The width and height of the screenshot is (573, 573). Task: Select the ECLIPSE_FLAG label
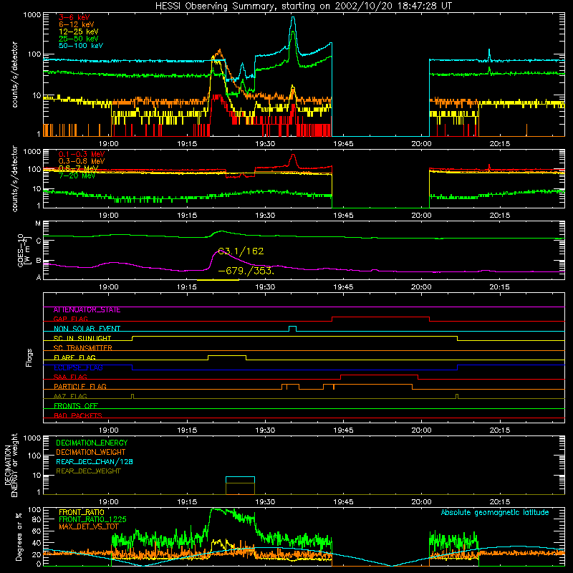(x=78, y=367)
